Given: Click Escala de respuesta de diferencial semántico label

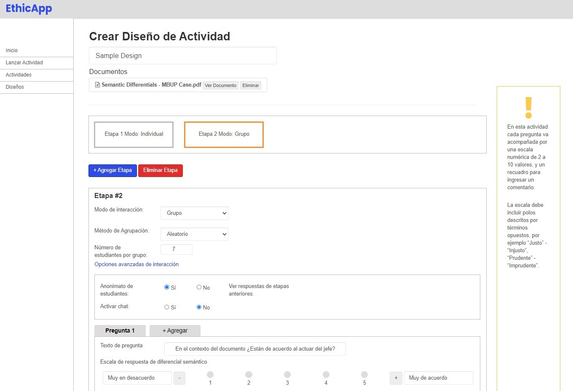Looking at the screenshot, I should tap(154, 362).
